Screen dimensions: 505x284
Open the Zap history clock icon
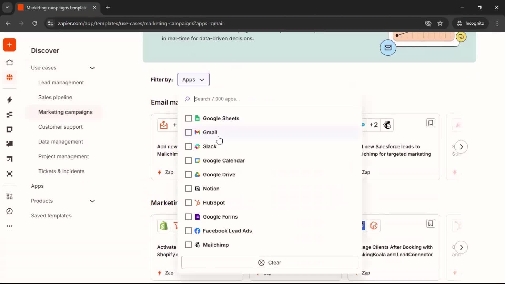tap(9, 211)
